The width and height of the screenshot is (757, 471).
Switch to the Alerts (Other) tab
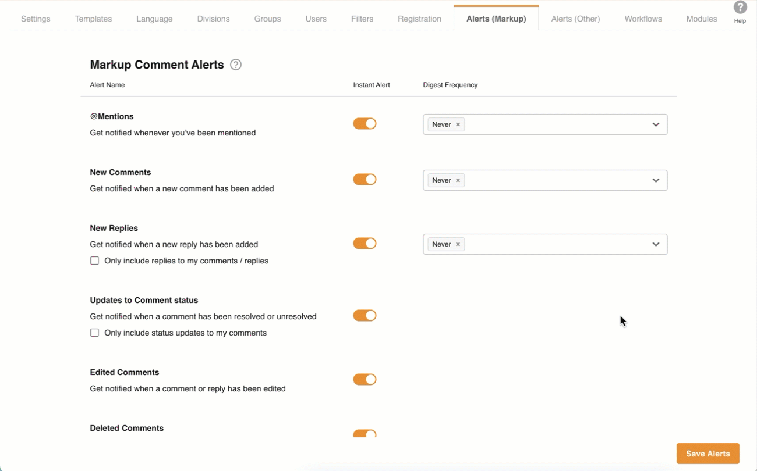pos(575,19)
